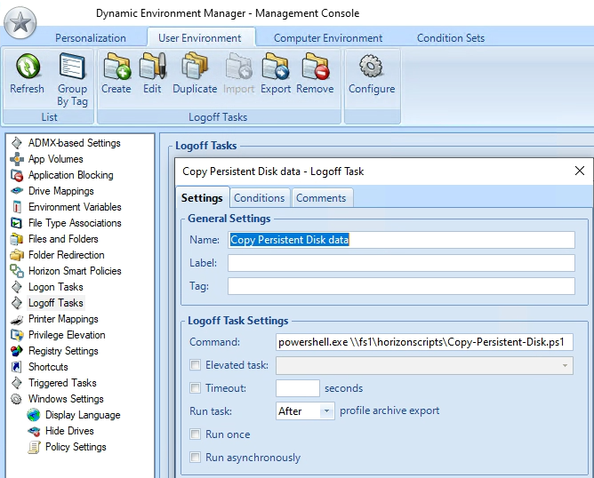Screen dimensions: 594x478
Task: Click the Application Blocking sidebar icon
Action: 17,175
